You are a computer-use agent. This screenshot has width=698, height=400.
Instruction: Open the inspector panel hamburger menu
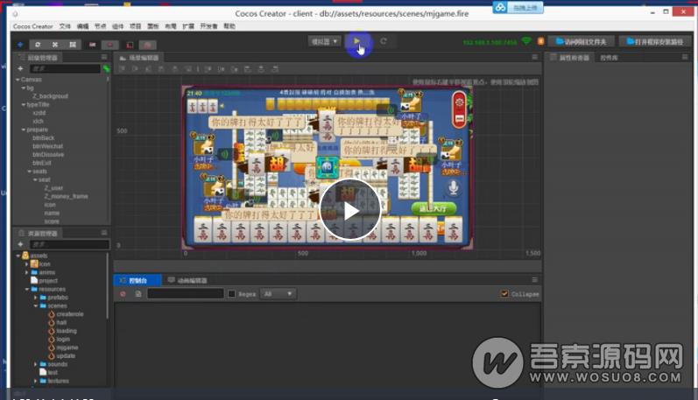685,57
